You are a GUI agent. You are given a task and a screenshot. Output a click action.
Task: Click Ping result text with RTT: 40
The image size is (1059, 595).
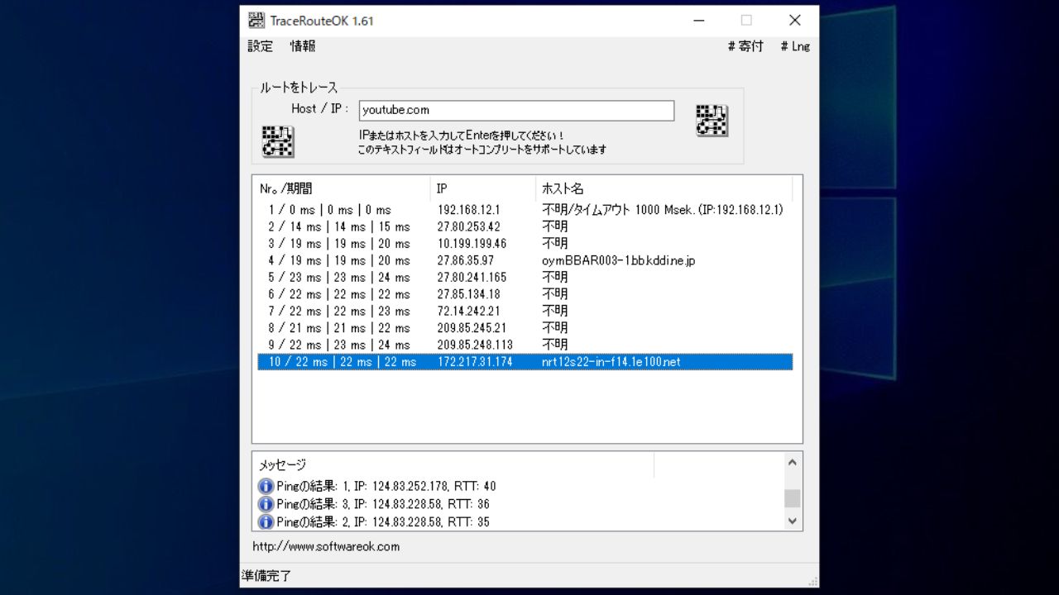[x=386, y=486]
